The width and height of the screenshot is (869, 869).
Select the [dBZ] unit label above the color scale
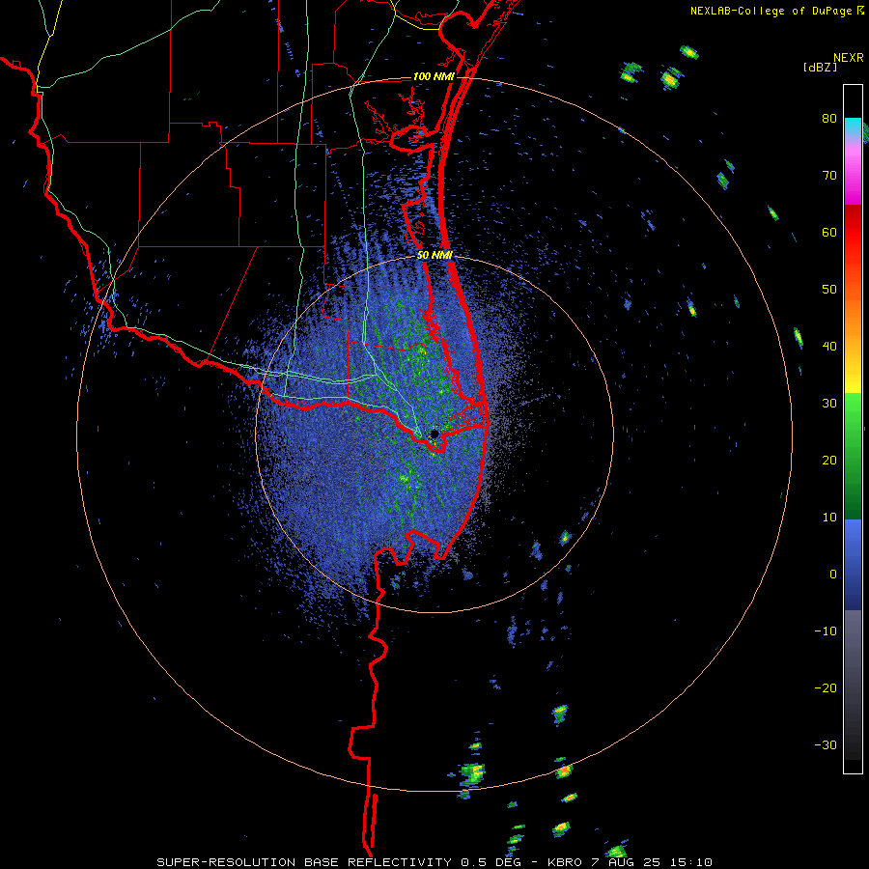tap(820, 67)
